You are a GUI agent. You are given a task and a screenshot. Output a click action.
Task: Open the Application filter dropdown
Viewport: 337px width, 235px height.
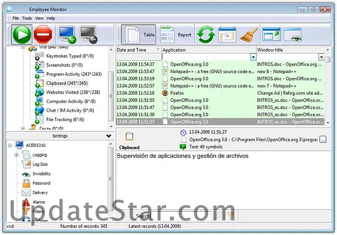253,56
